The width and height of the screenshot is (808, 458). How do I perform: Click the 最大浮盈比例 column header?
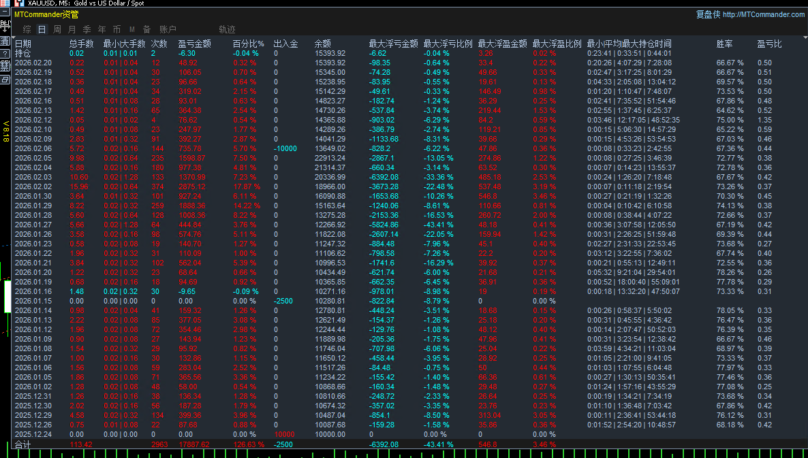(557, 44)
